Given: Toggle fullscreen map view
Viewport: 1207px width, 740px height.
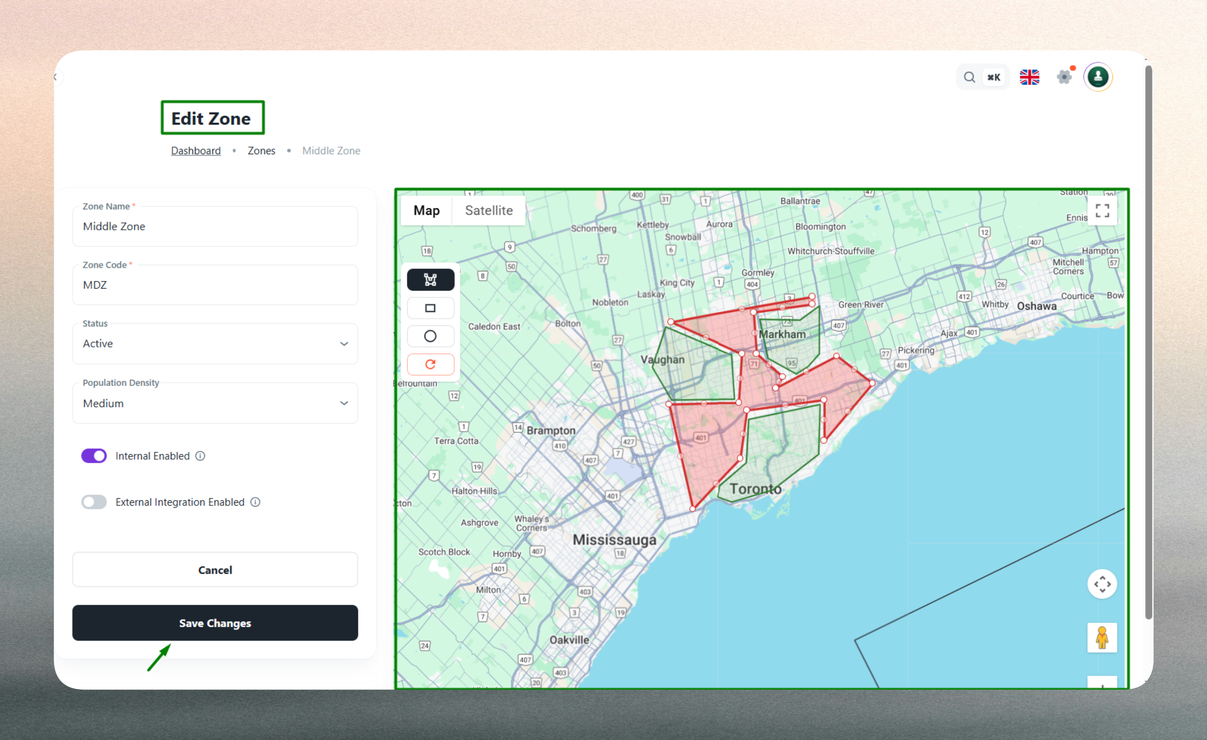Looking at the screenshot, I should [1102, 211].
